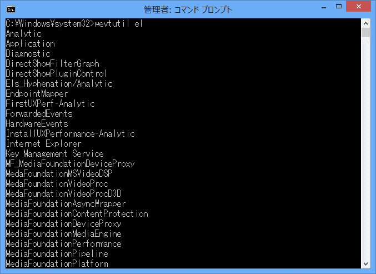Click the window title bar text
The width and height of the screenshot is (376, 274).
click(x=188, y=9)
